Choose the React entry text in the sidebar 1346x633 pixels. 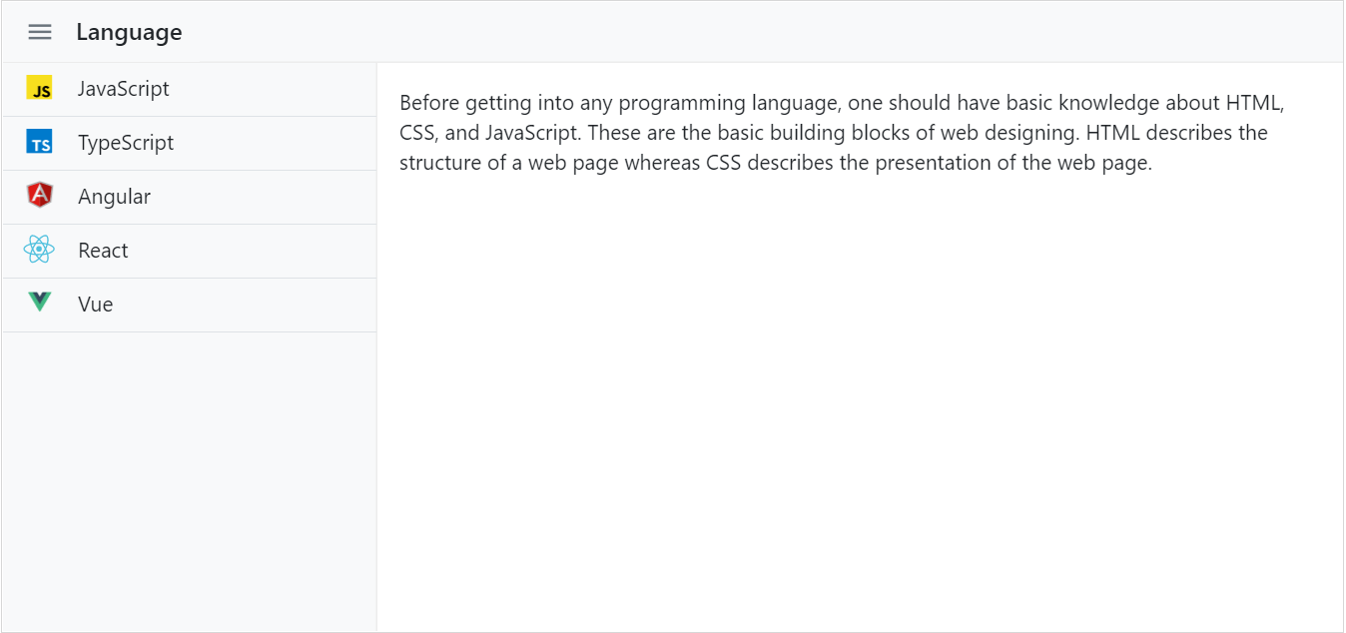click(x=103, y=251)
